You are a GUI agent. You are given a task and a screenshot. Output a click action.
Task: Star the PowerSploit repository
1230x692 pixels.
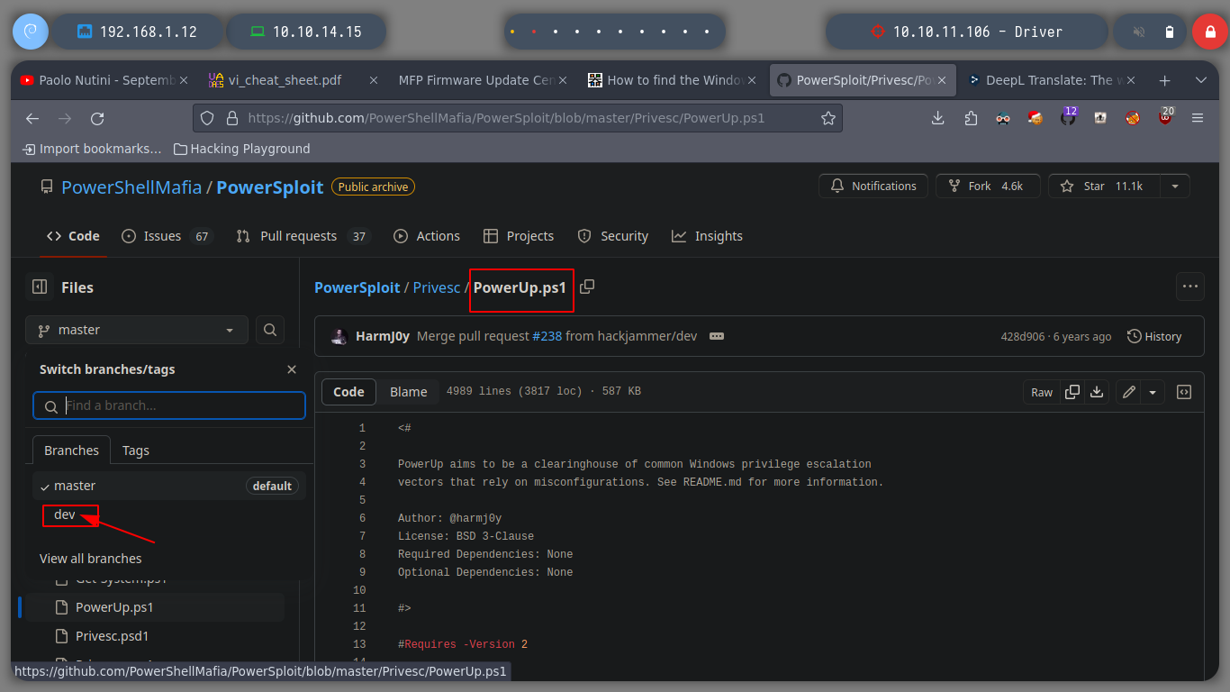tap(1104, 187)
